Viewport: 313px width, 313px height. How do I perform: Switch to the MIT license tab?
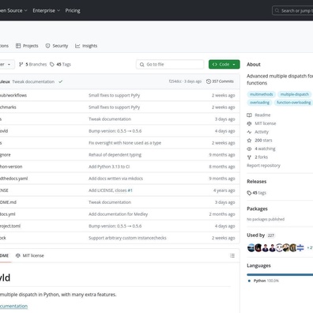pos(30,255)
